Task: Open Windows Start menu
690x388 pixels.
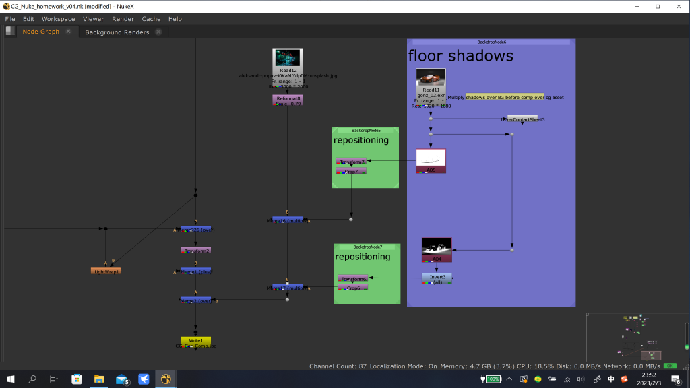Action: point(11,379)
